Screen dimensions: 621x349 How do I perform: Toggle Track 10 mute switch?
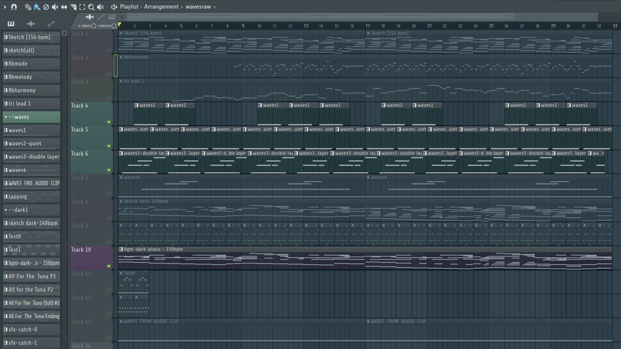click(109, 266)
